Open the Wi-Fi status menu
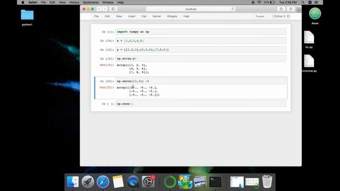The width and height of the screenshot is (340, 191). pos(259,2)
